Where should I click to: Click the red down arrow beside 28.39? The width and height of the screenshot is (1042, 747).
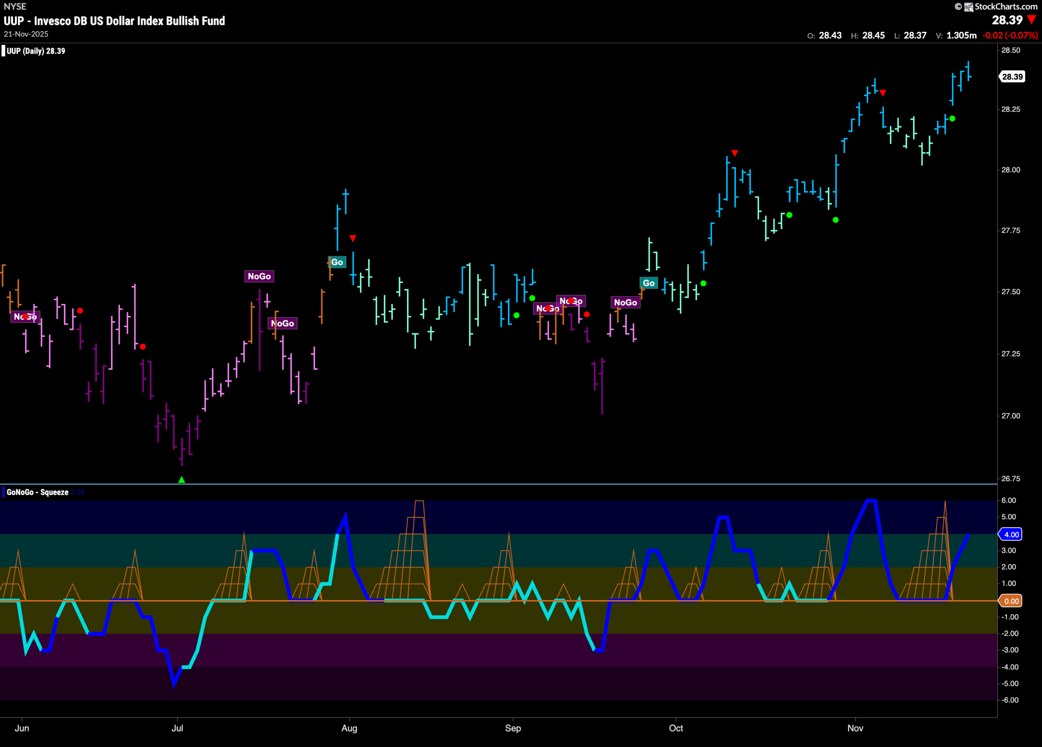pyautogui.click(x=1032, y=20)
